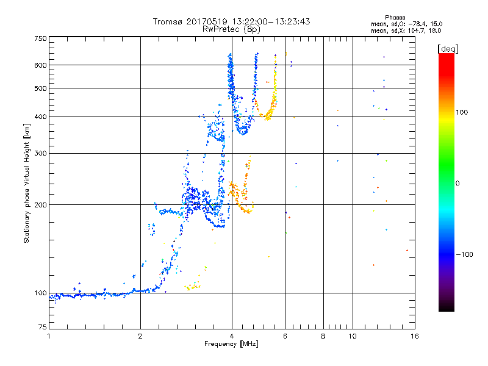Click the 'Phases' heading at top right
488x366 pixels.
point(395,18)
